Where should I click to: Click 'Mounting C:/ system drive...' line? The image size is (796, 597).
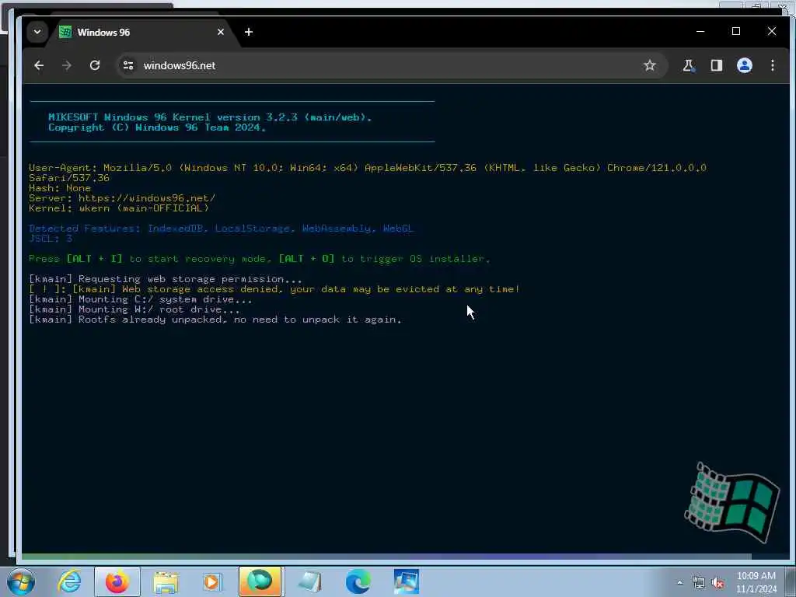[x=141, y=299]
